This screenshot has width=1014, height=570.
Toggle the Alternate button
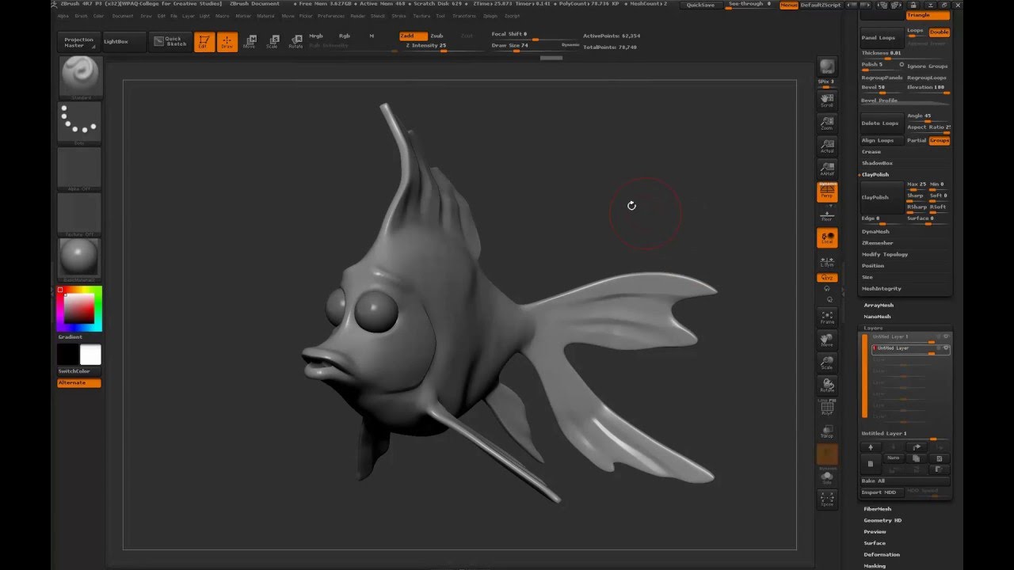coord(79,383)
